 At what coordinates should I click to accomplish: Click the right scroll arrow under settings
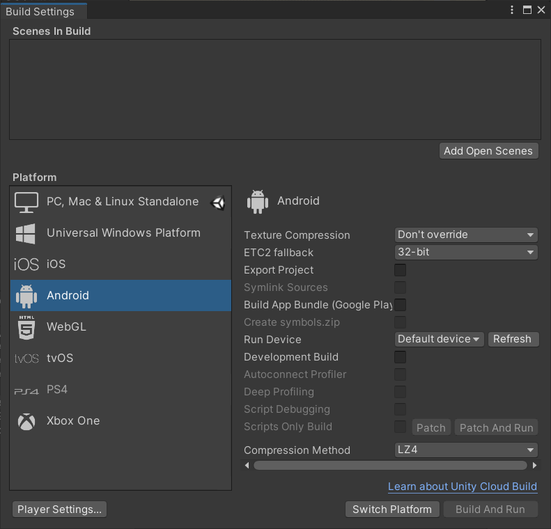(x=534, y=466)
